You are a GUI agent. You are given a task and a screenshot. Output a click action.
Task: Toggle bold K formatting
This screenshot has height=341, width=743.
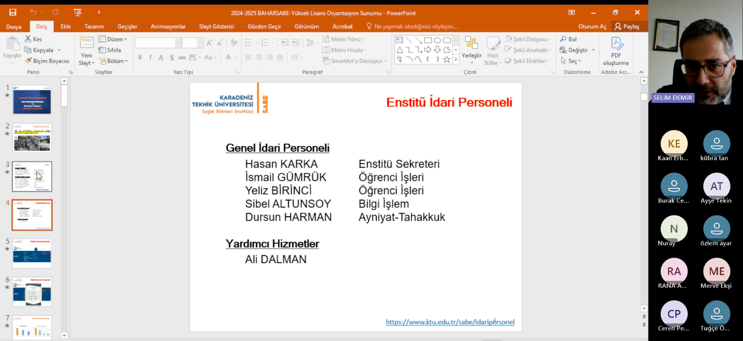pos(140,57)
